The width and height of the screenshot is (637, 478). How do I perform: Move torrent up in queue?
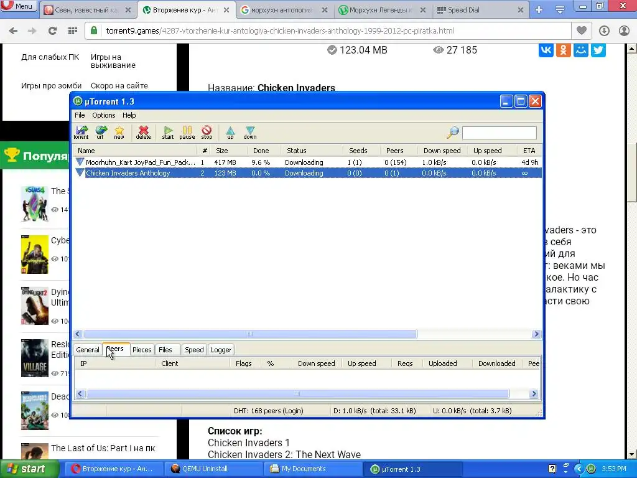[x=230, y=132]
